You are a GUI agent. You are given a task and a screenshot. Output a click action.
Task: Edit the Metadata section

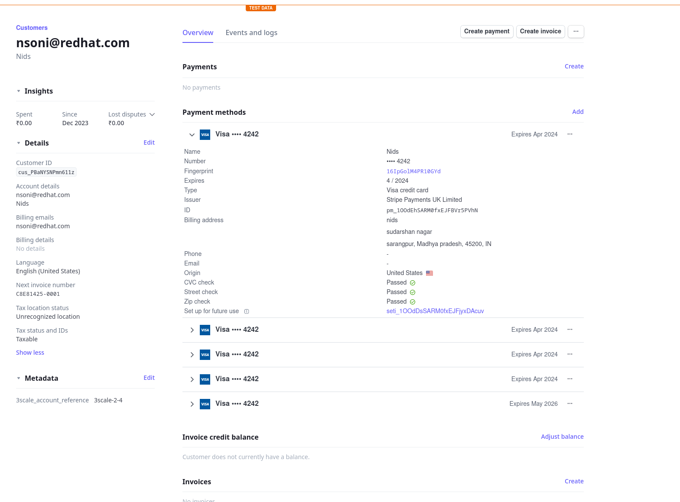pos(149,378)
